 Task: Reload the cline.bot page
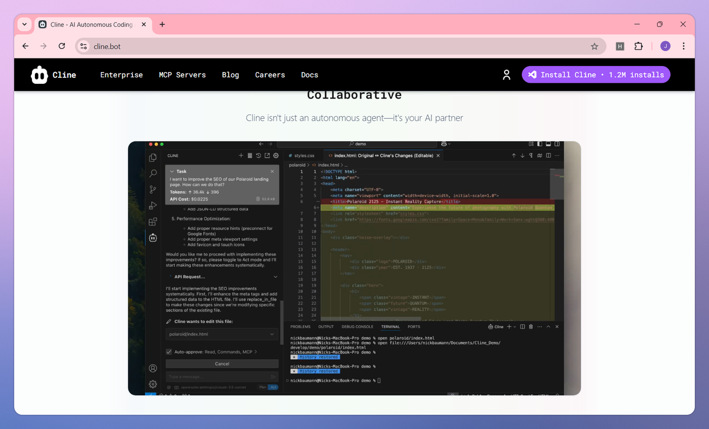tap(61, 46)
